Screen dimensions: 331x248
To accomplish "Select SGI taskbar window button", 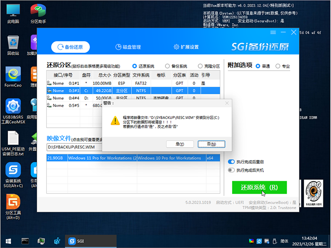I will point(91,241).
